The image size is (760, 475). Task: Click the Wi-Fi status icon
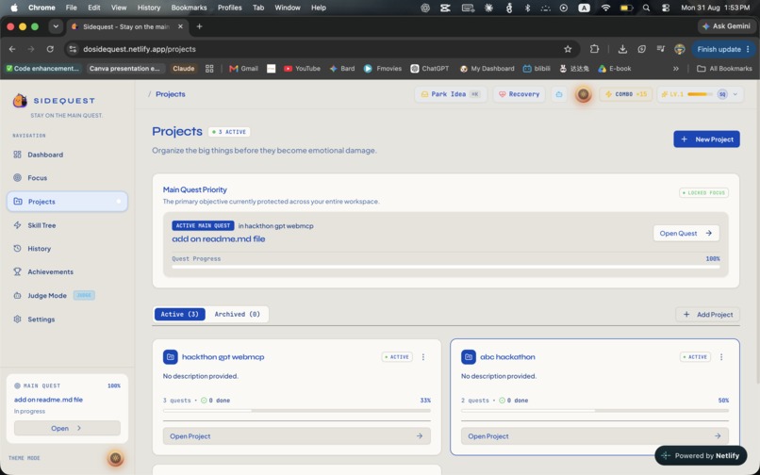605,8
